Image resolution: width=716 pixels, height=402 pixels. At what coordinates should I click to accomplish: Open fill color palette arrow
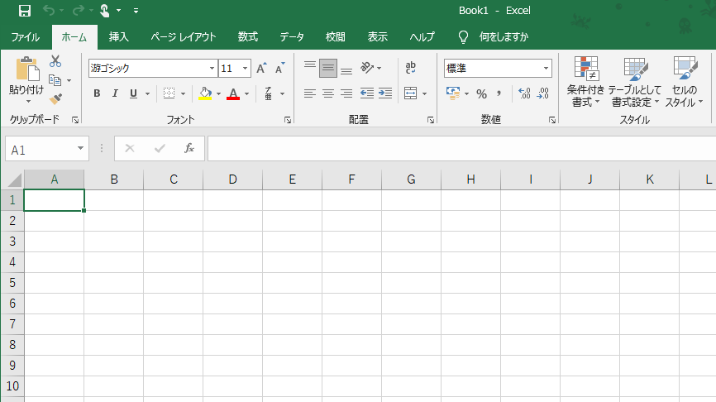coord(219,94)
